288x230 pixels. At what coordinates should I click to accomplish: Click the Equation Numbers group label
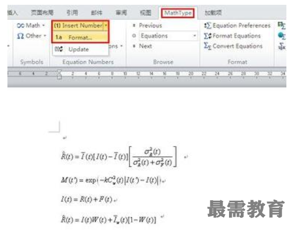pos(88,62)
